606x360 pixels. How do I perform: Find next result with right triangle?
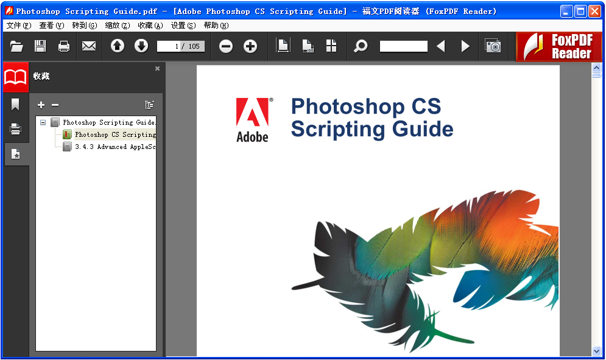pyautogui.click(x=465, y=46)
